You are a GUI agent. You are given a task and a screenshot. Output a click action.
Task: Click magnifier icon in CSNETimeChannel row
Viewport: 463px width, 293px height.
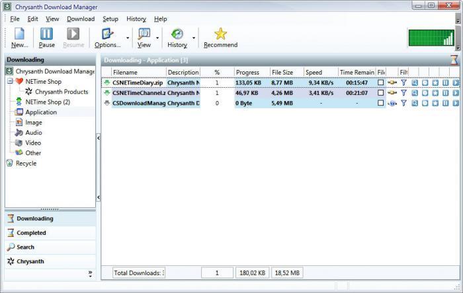[x=415, y=93]
